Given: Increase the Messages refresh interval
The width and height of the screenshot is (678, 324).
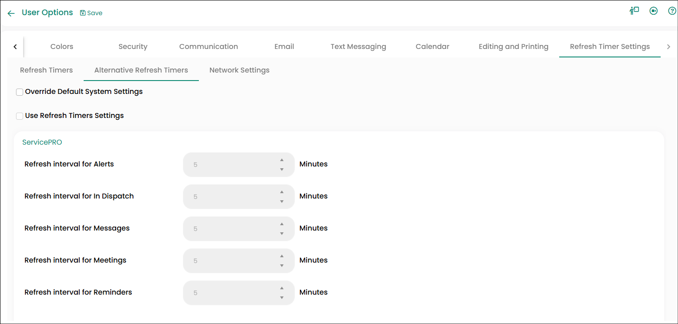Looking at the screenshot, I should click(282, 224).
